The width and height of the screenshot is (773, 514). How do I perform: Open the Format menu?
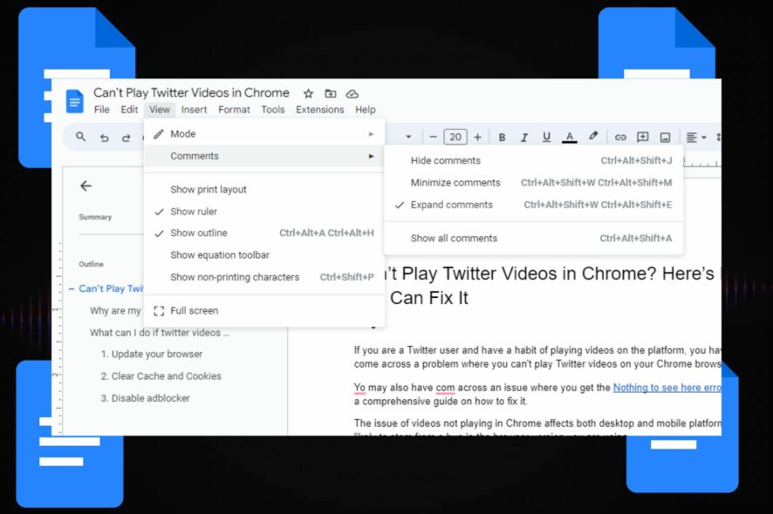pyautogui.click(x=234, y=109)
